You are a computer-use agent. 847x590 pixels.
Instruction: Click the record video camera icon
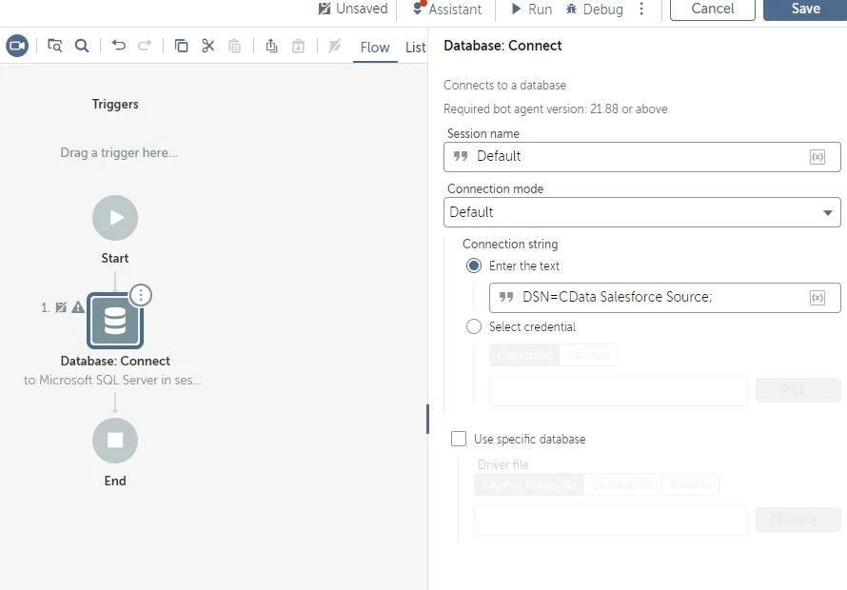pos(17,46)
